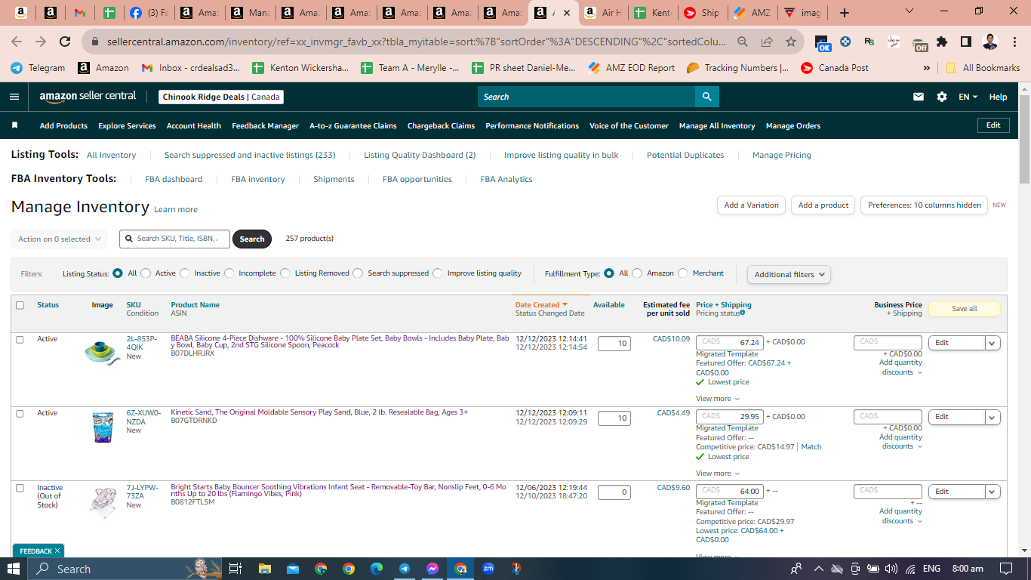Select the Active listing status radio
Screen dimensions: 1031x580
(x=146, y=273)
